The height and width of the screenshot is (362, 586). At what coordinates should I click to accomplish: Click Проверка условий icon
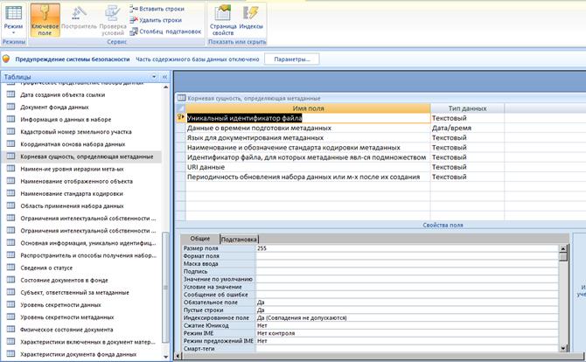(112, 14)
